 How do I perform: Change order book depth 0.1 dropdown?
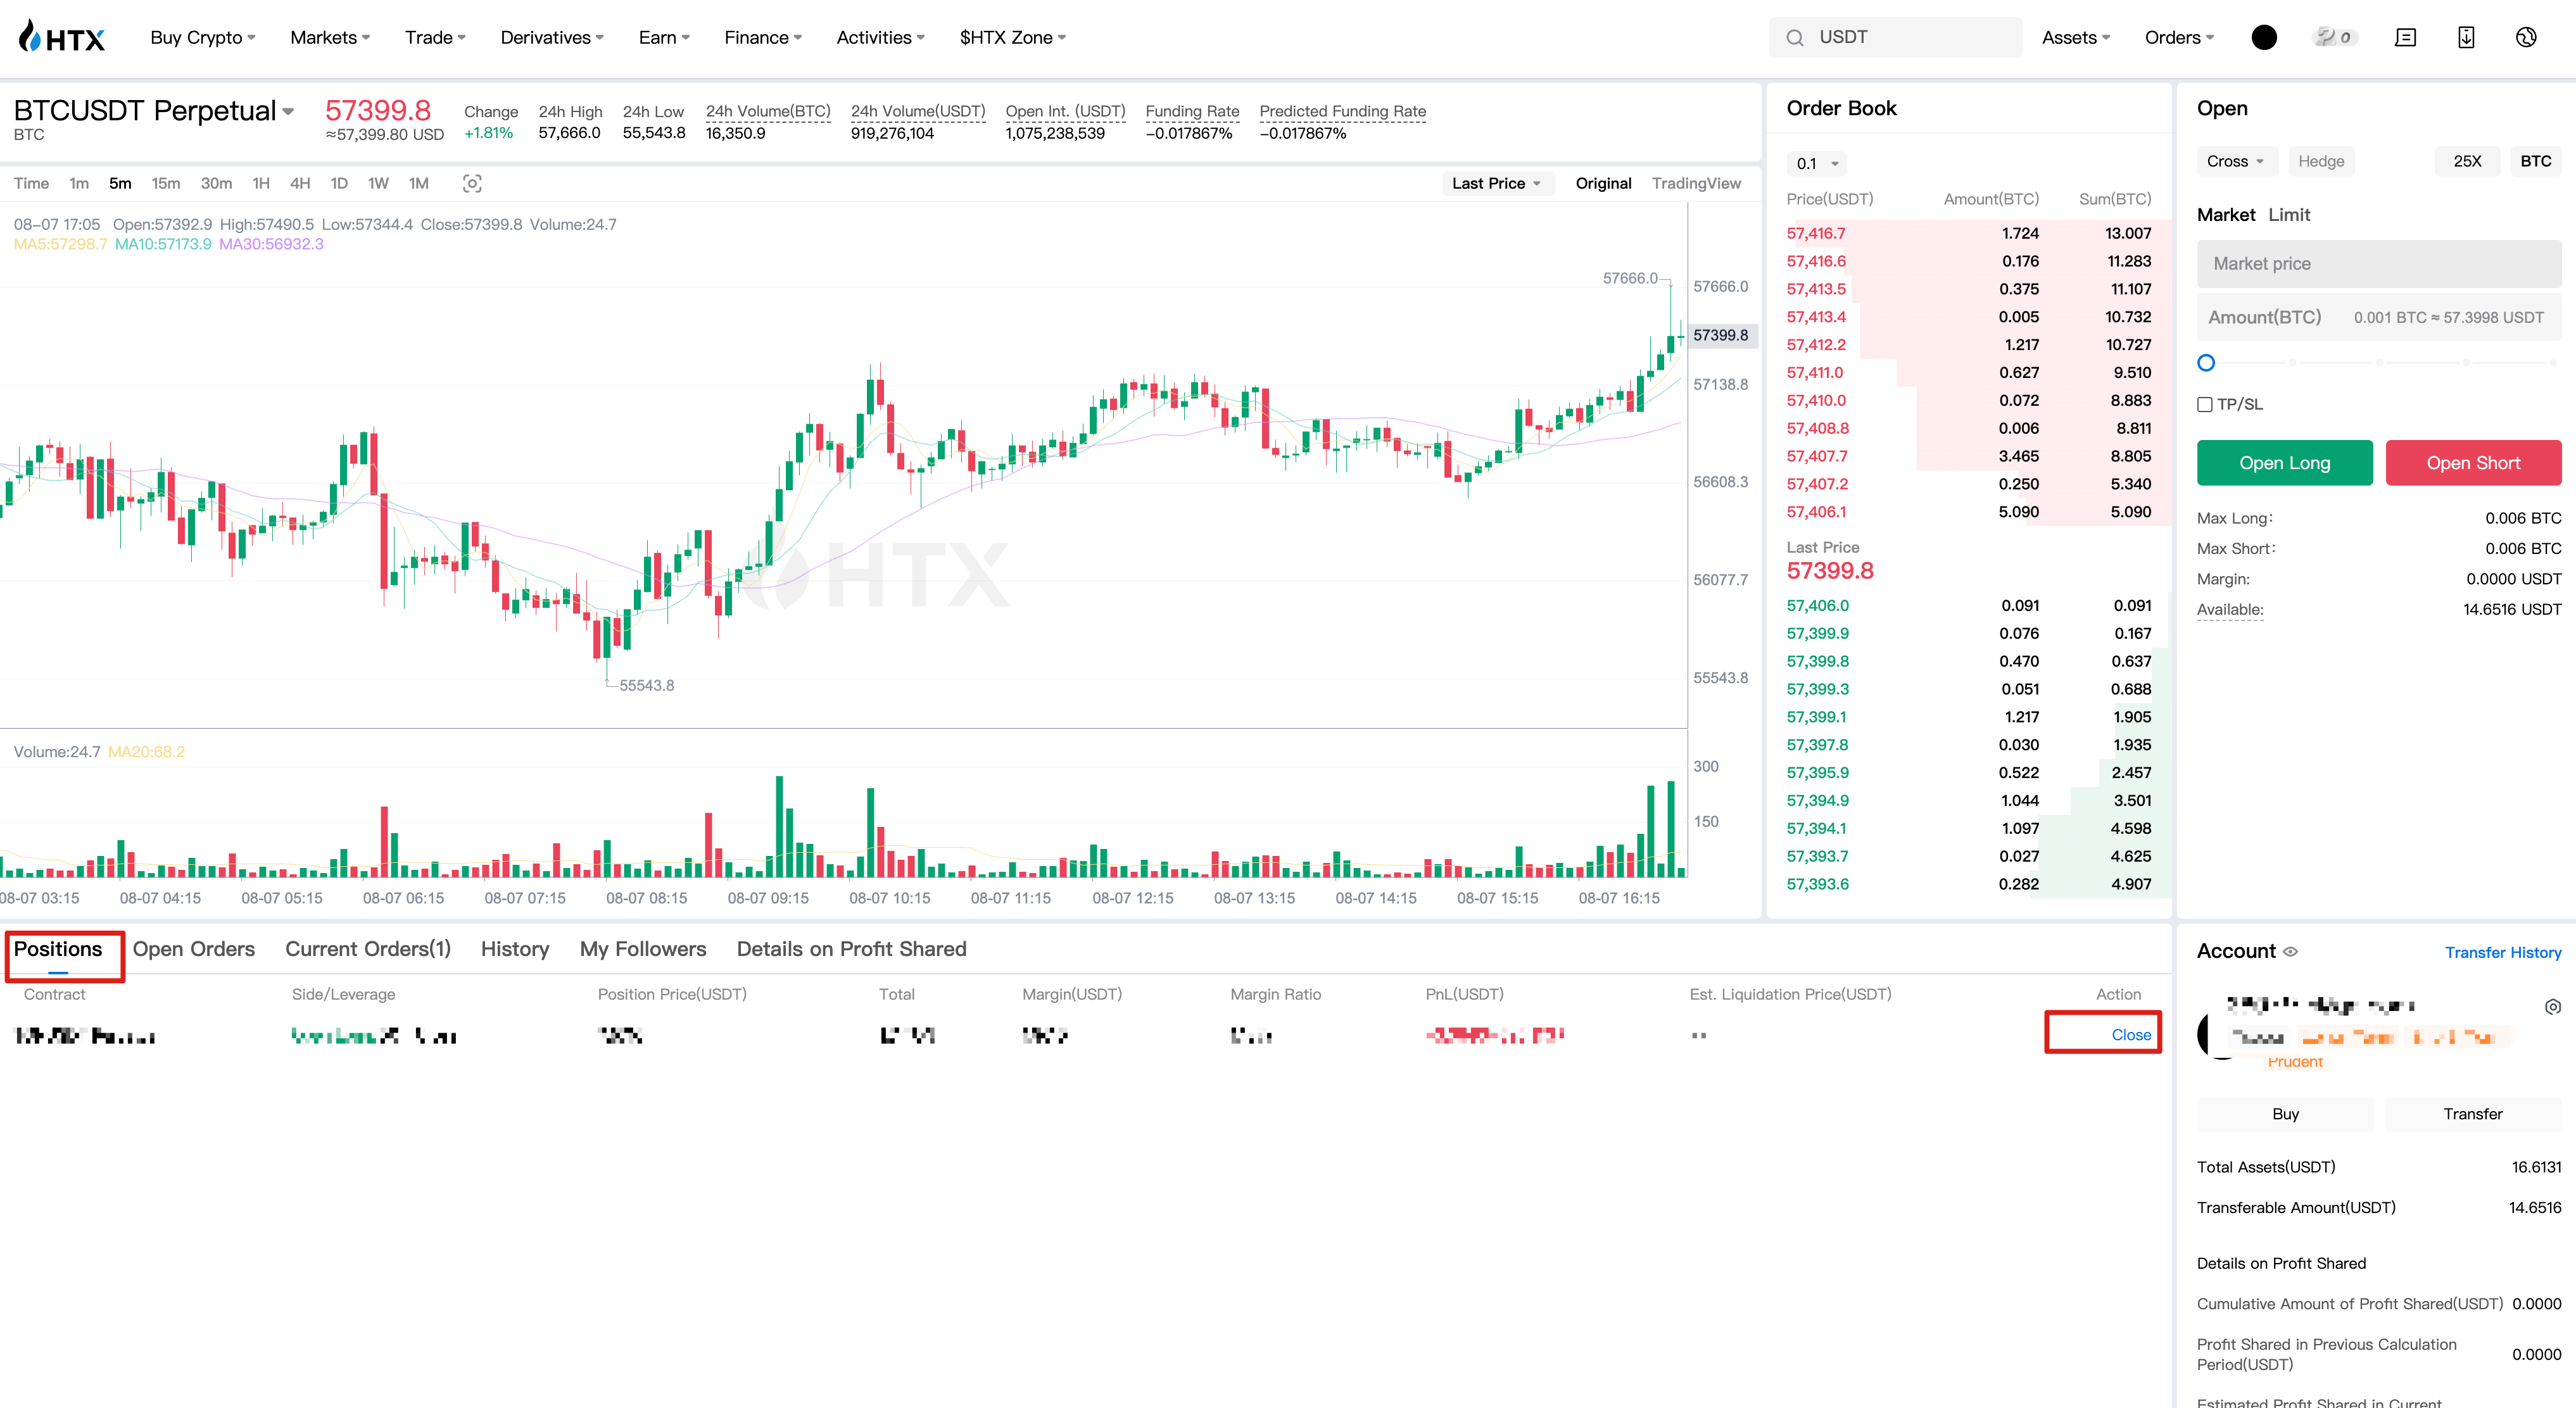click(x=1816, y=163)
